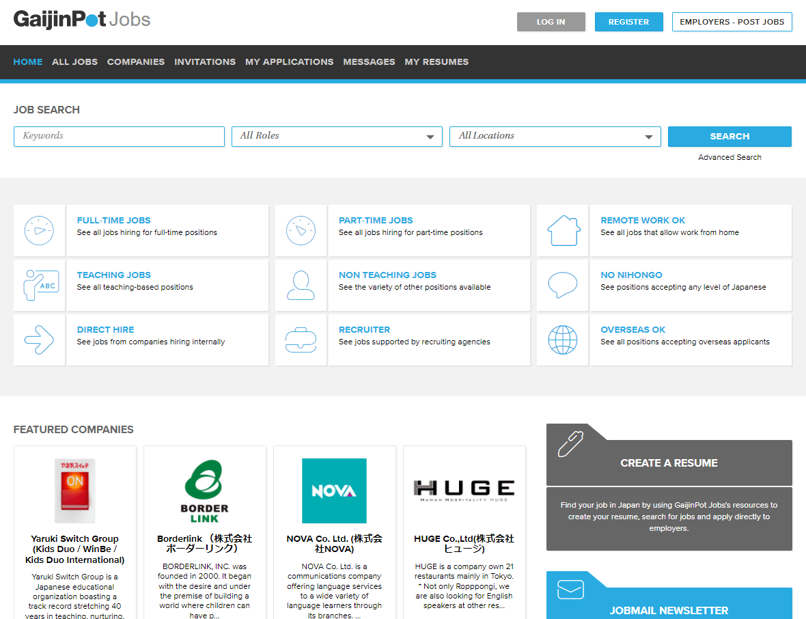Click 'Find your job in Japan' resume description
This screenshot has height=619, width=806.
point(669,517)
